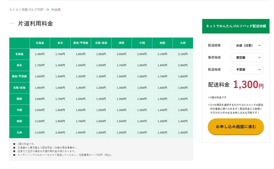Open the 配送経路 dropdown showing 片道（行き）
The image size is (274, 169).
[247, 45]
